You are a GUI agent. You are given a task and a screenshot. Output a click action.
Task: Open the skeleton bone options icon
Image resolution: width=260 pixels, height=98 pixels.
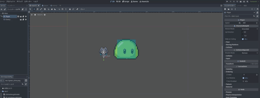(77, 9)
